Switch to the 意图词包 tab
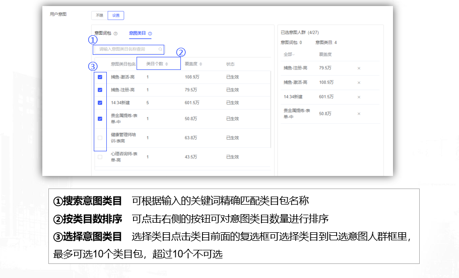Screen dimensions: 459x278 pos(102,33)
